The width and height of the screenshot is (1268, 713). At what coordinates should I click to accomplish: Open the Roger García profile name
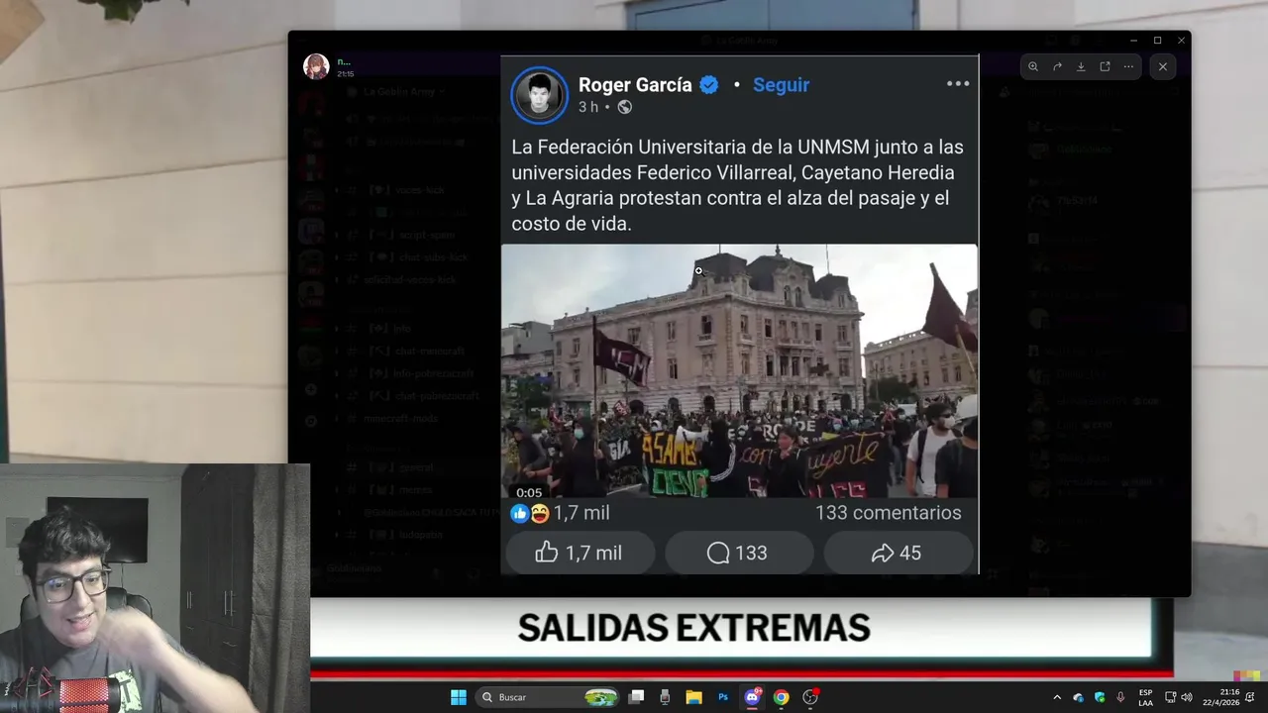point(635,84)
